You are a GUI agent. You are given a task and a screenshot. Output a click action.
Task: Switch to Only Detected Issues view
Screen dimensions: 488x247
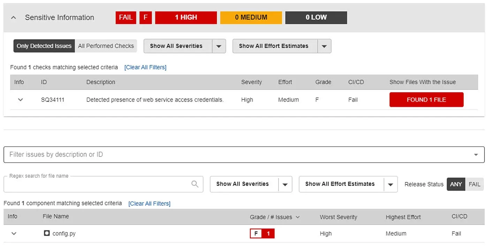click(x=44, y=46)
